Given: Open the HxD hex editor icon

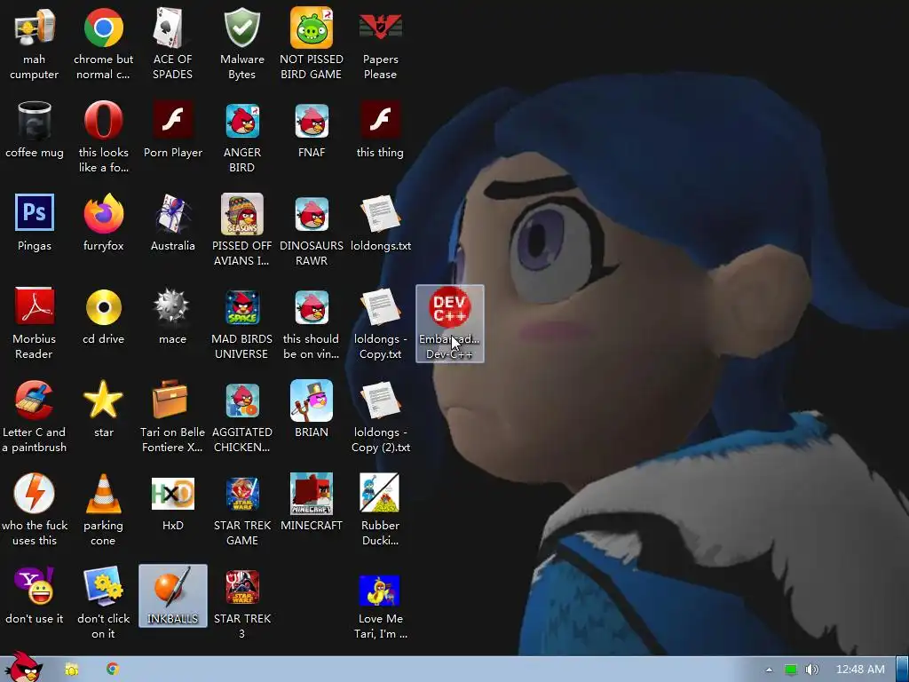Looking at the screenshot, I should coord(172,504).
